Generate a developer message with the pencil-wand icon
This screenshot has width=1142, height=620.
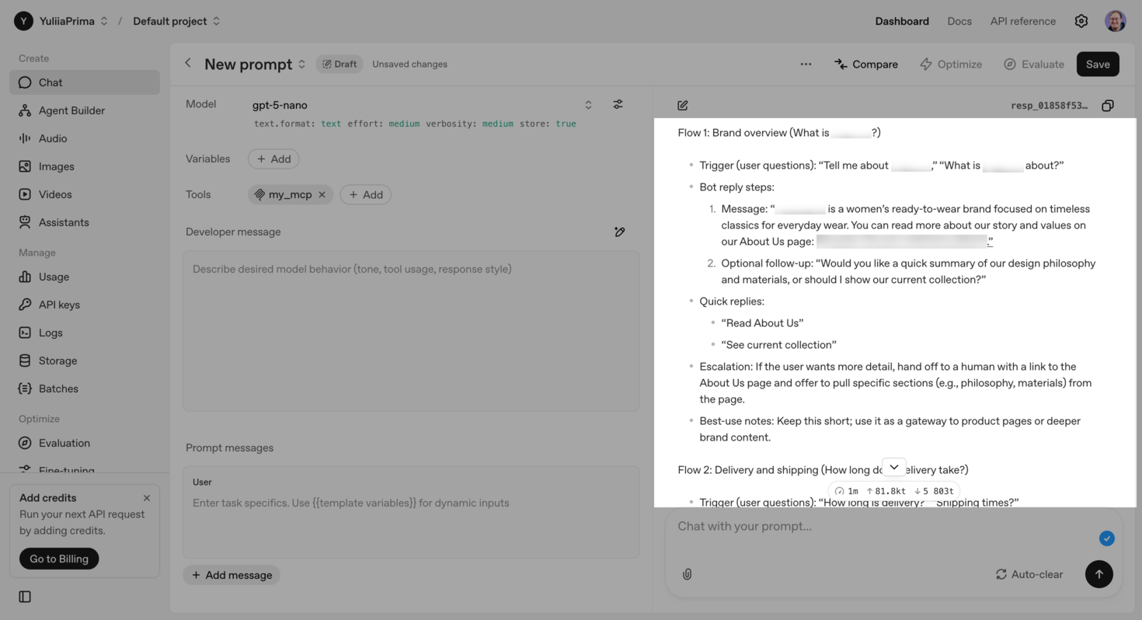click(x=619, y=232)
